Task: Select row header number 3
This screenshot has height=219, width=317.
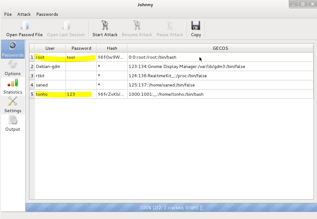Action: pyautogui.click(x=32, y=76)
